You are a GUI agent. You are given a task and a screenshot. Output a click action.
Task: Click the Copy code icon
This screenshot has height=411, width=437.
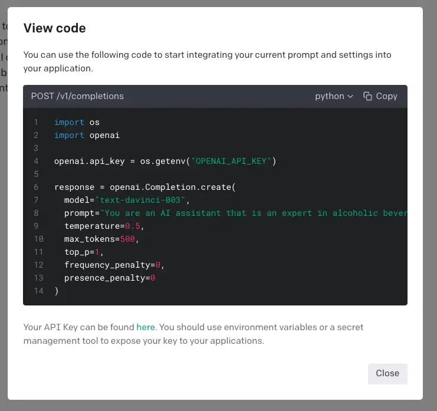point(367,96)
